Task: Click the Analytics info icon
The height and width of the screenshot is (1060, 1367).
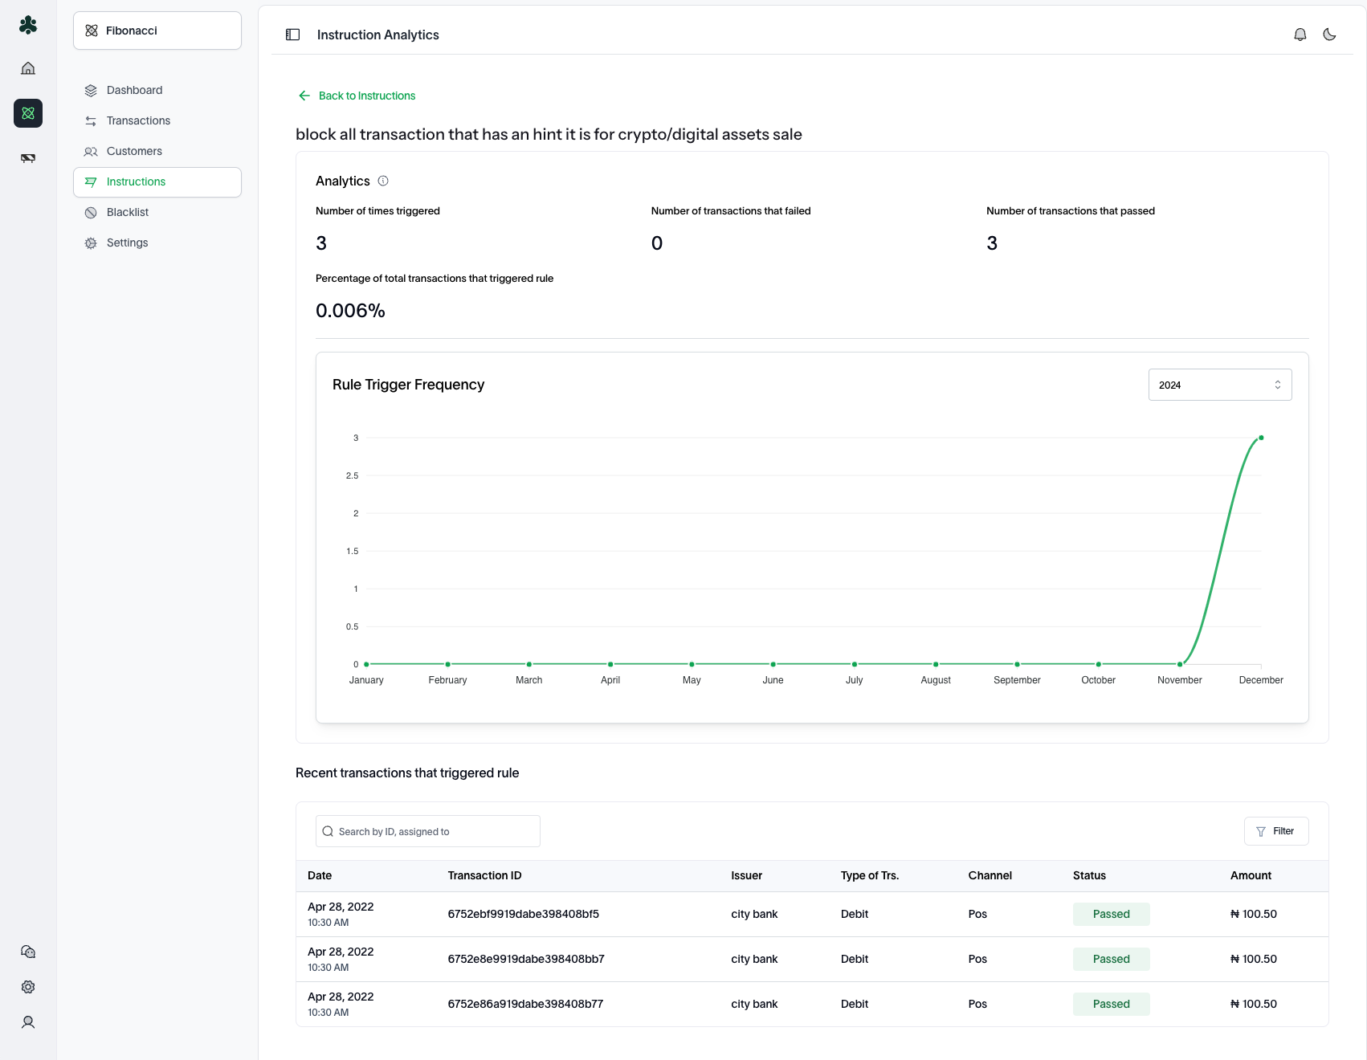Action: coord(383,181)
